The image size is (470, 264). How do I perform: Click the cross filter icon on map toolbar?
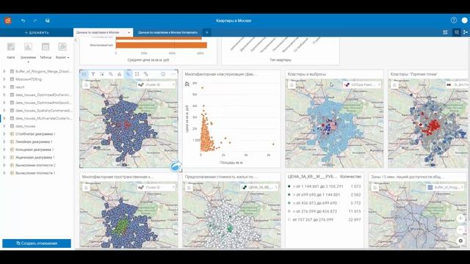[146, 74]
